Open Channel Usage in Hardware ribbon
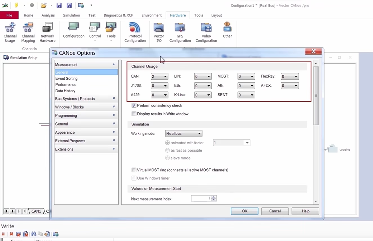The image size is (373, 241). point(10,32)
